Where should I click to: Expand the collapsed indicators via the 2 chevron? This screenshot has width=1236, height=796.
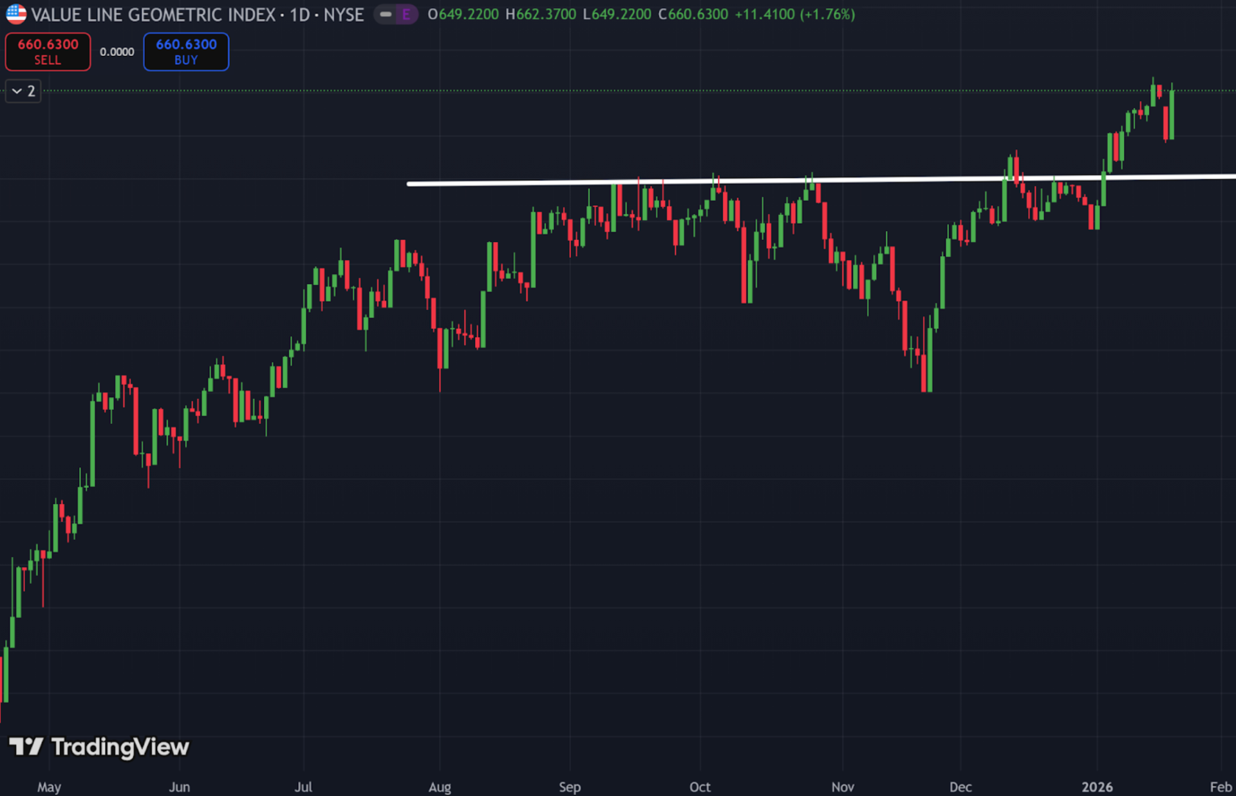(x=23, y=91)
